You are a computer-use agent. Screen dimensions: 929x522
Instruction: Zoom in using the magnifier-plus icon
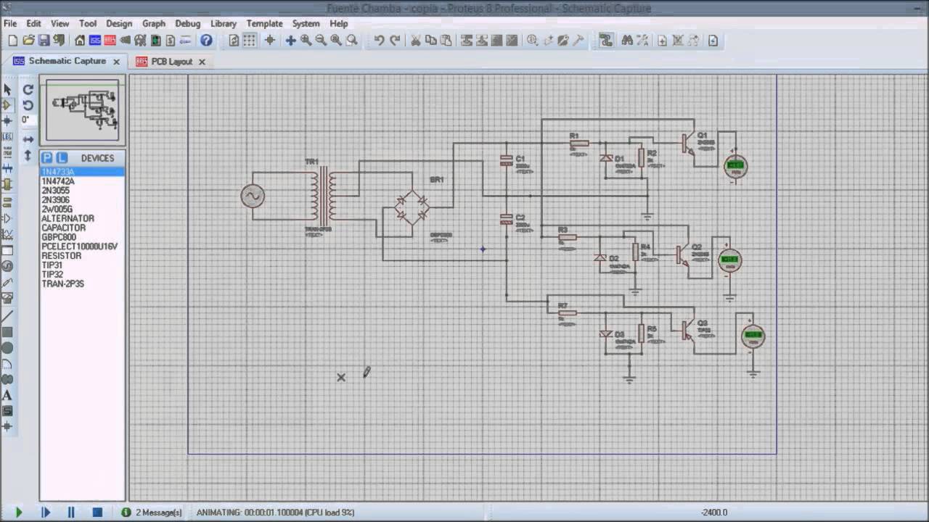coord(306,41)
